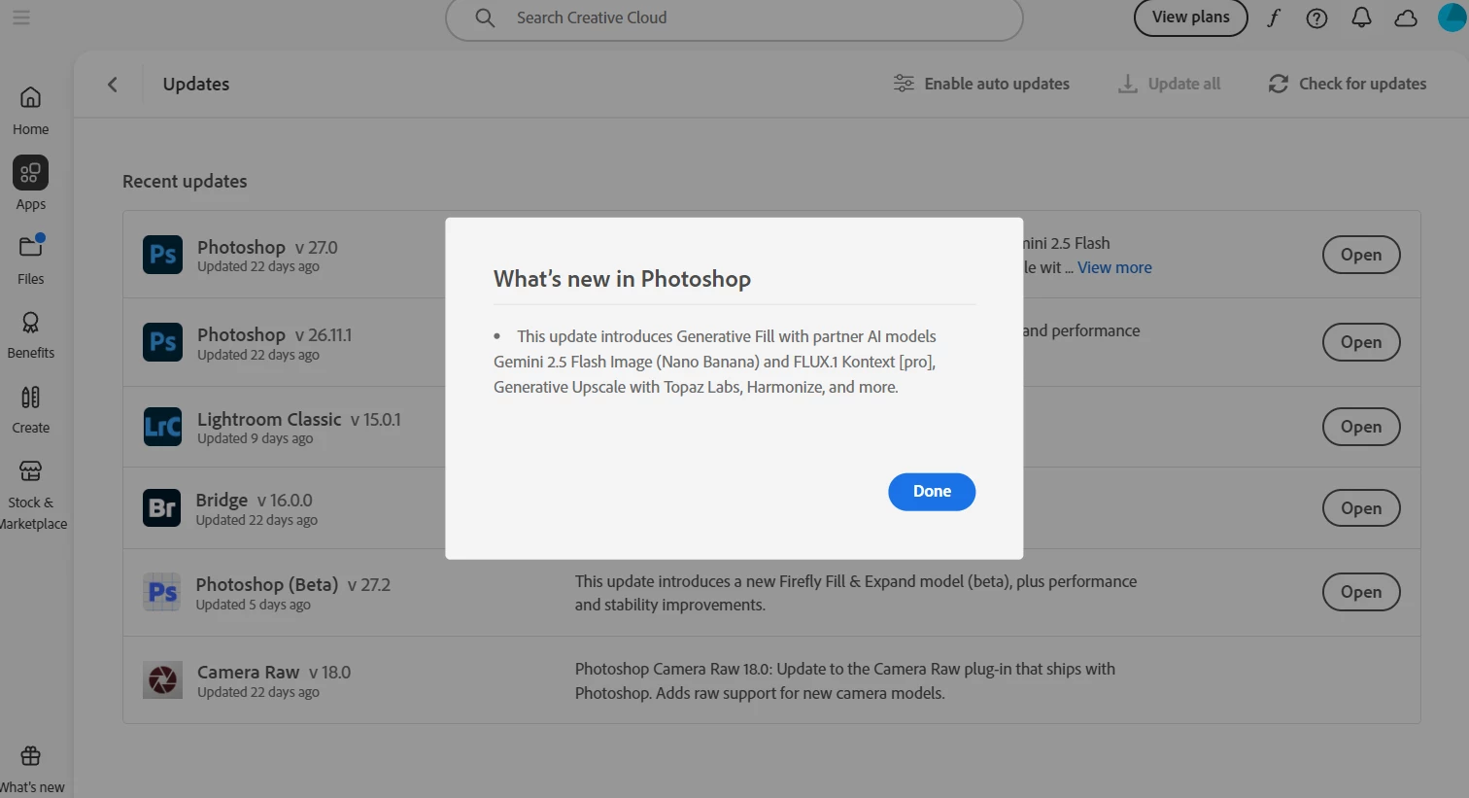1469x798 pixels.
Task: Click the View more link
Action: coord(1114,267)
